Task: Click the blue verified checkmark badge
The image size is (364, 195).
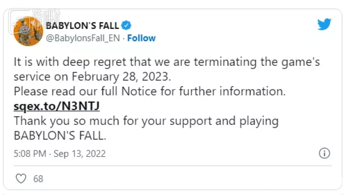Action: [x=126, y=25]
